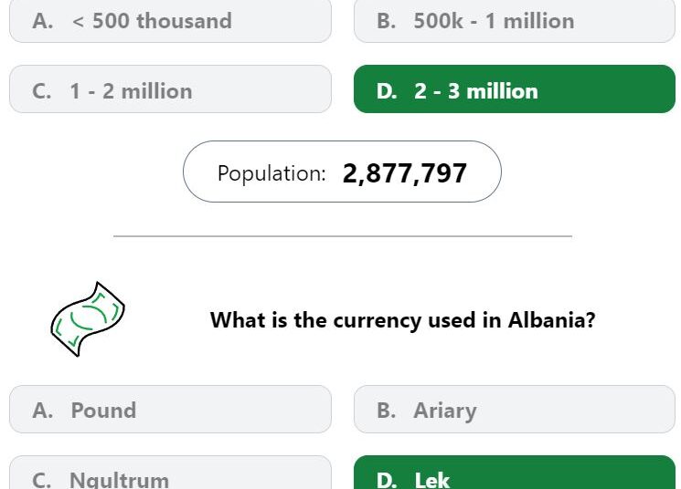Click the Albania currency question text
This screenshot has width=681, height=489.
[402, 320]
